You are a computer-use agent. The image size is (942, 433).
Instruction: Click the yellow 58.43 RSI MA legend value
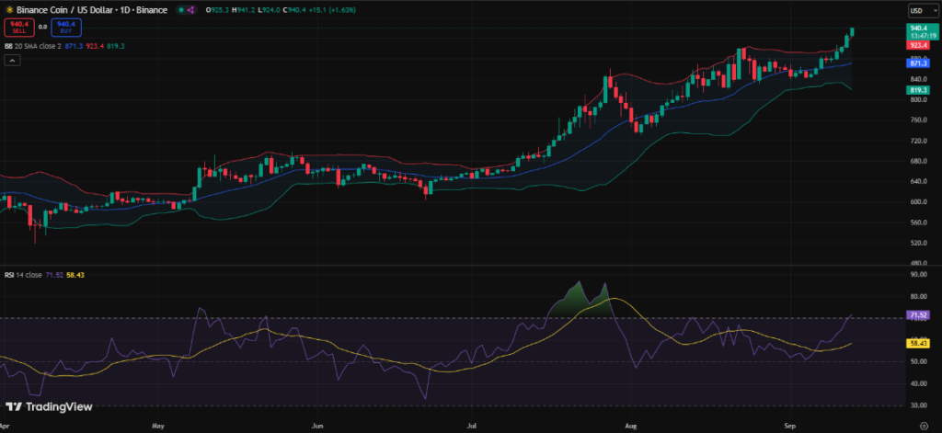pos(74,275)
